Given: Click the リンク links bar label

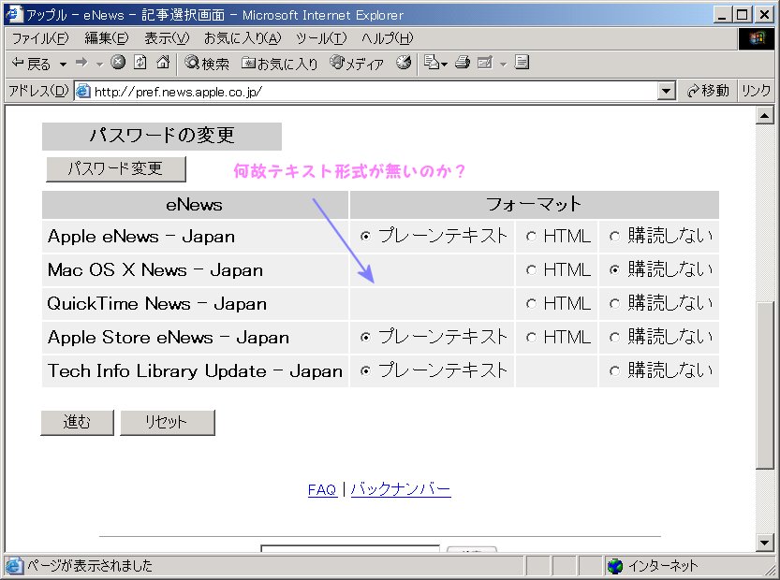Looking at the screenshot, I should coord(755,91).
